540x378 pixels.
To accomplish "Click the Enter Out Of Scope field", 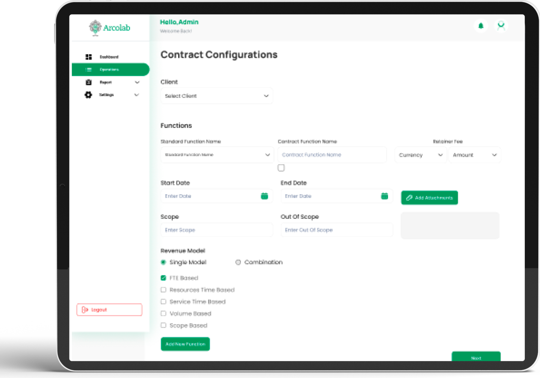I will coord(337,230).
